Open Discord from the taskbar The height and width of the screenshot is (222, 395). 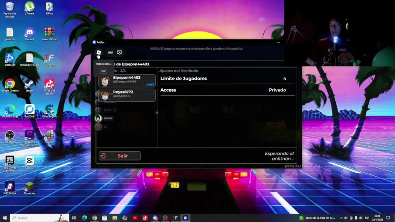155,218
